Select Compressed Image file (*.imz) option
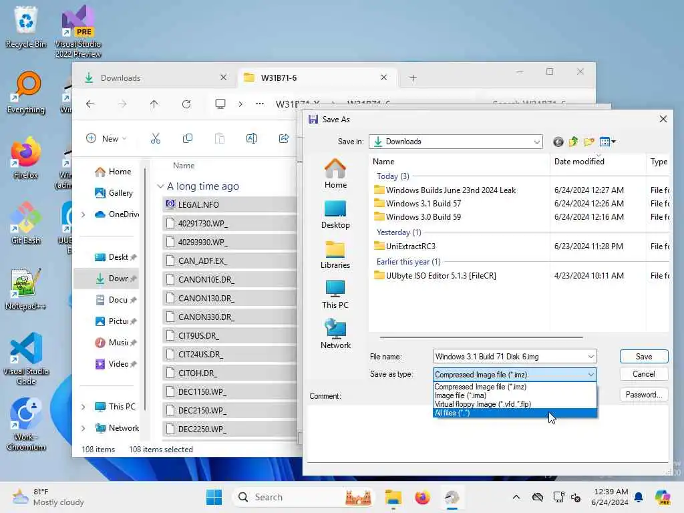The height and width of the screenshot is (513, 684). (515, 387)
